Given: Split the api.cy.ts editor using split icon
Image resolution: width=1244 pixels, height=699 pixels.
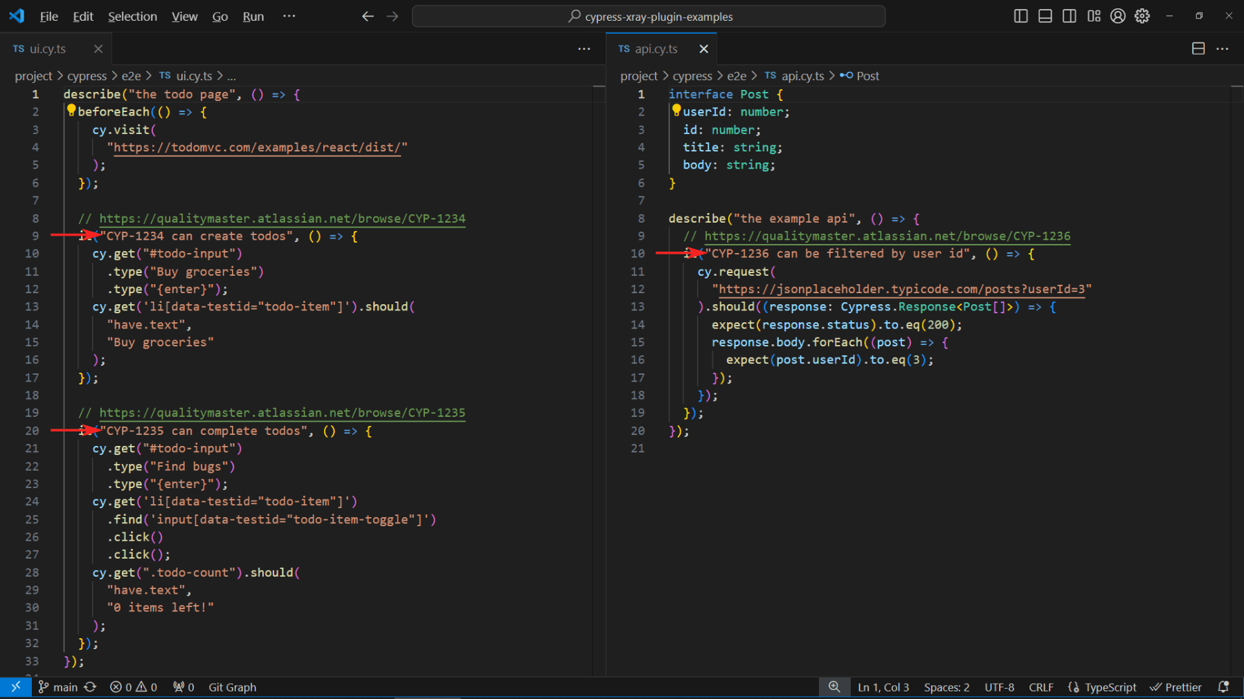Looking at the screenshot, I should (1197, 48).
